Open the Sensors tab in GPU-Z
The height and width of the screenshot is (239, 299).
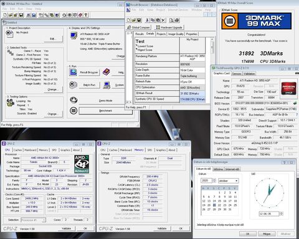click(237, 73)
